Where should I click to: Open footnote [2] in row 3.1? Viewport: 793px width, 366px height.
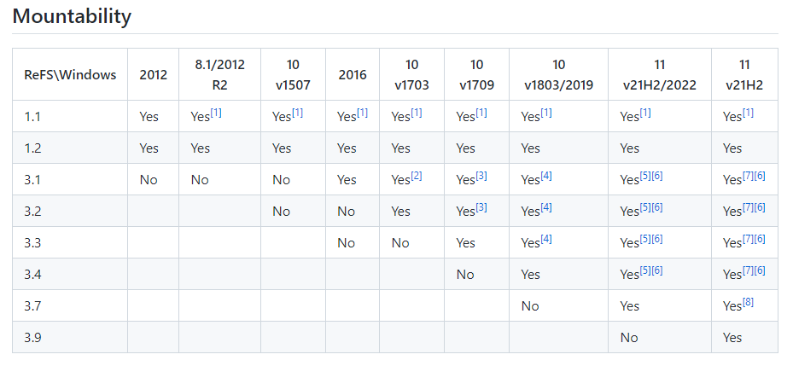click(417, 176)
